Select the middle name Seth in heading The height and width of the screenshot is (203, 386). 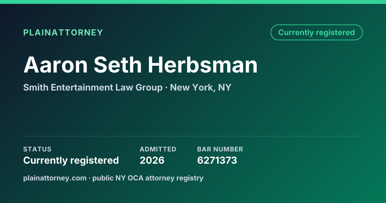118,65
